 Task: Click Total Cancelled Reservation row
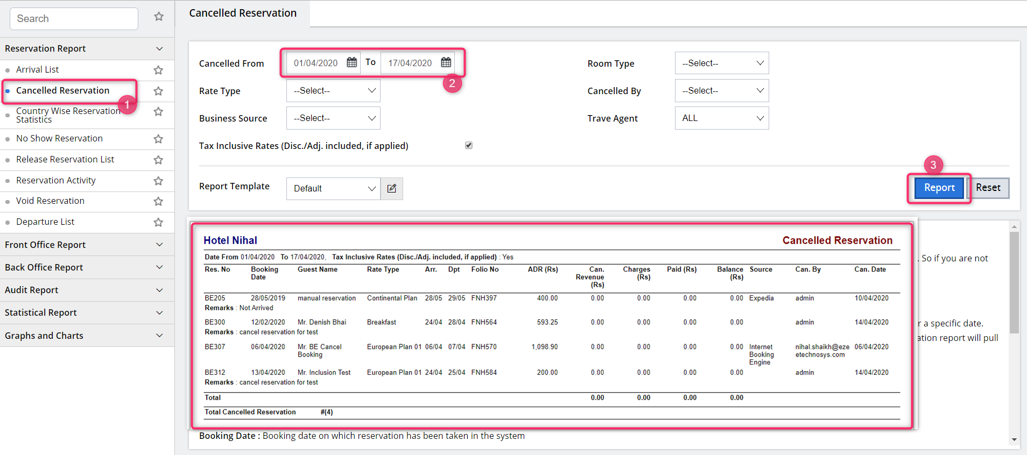tap(552, 412)
